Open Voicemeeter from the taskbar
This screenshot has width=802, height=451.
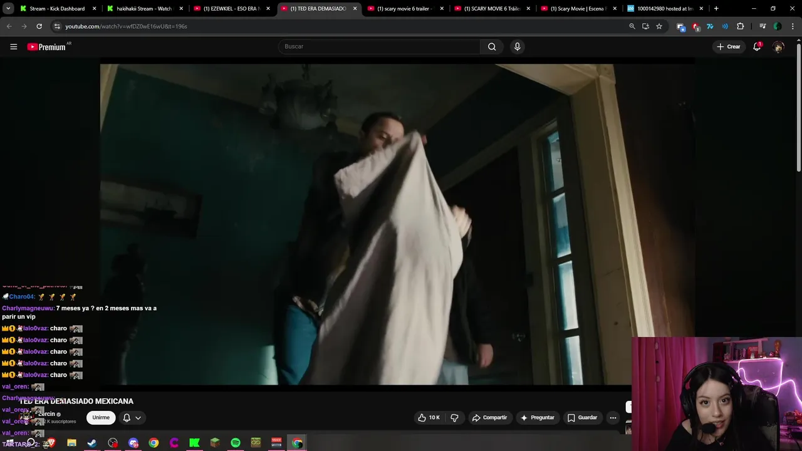[276, 443]
